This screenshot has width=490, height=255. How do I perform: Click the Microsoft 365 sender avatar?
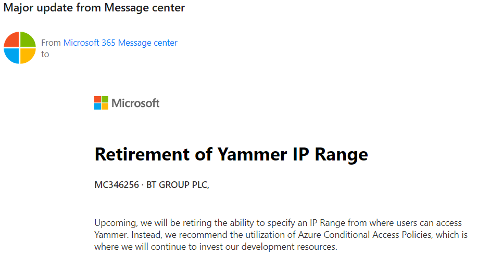[x=20, y=48]
